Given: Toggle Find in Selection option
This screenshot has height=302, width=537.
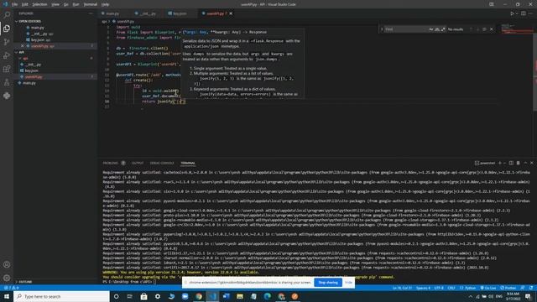Looking at the screenshot, I should click(x=484, y=29).
